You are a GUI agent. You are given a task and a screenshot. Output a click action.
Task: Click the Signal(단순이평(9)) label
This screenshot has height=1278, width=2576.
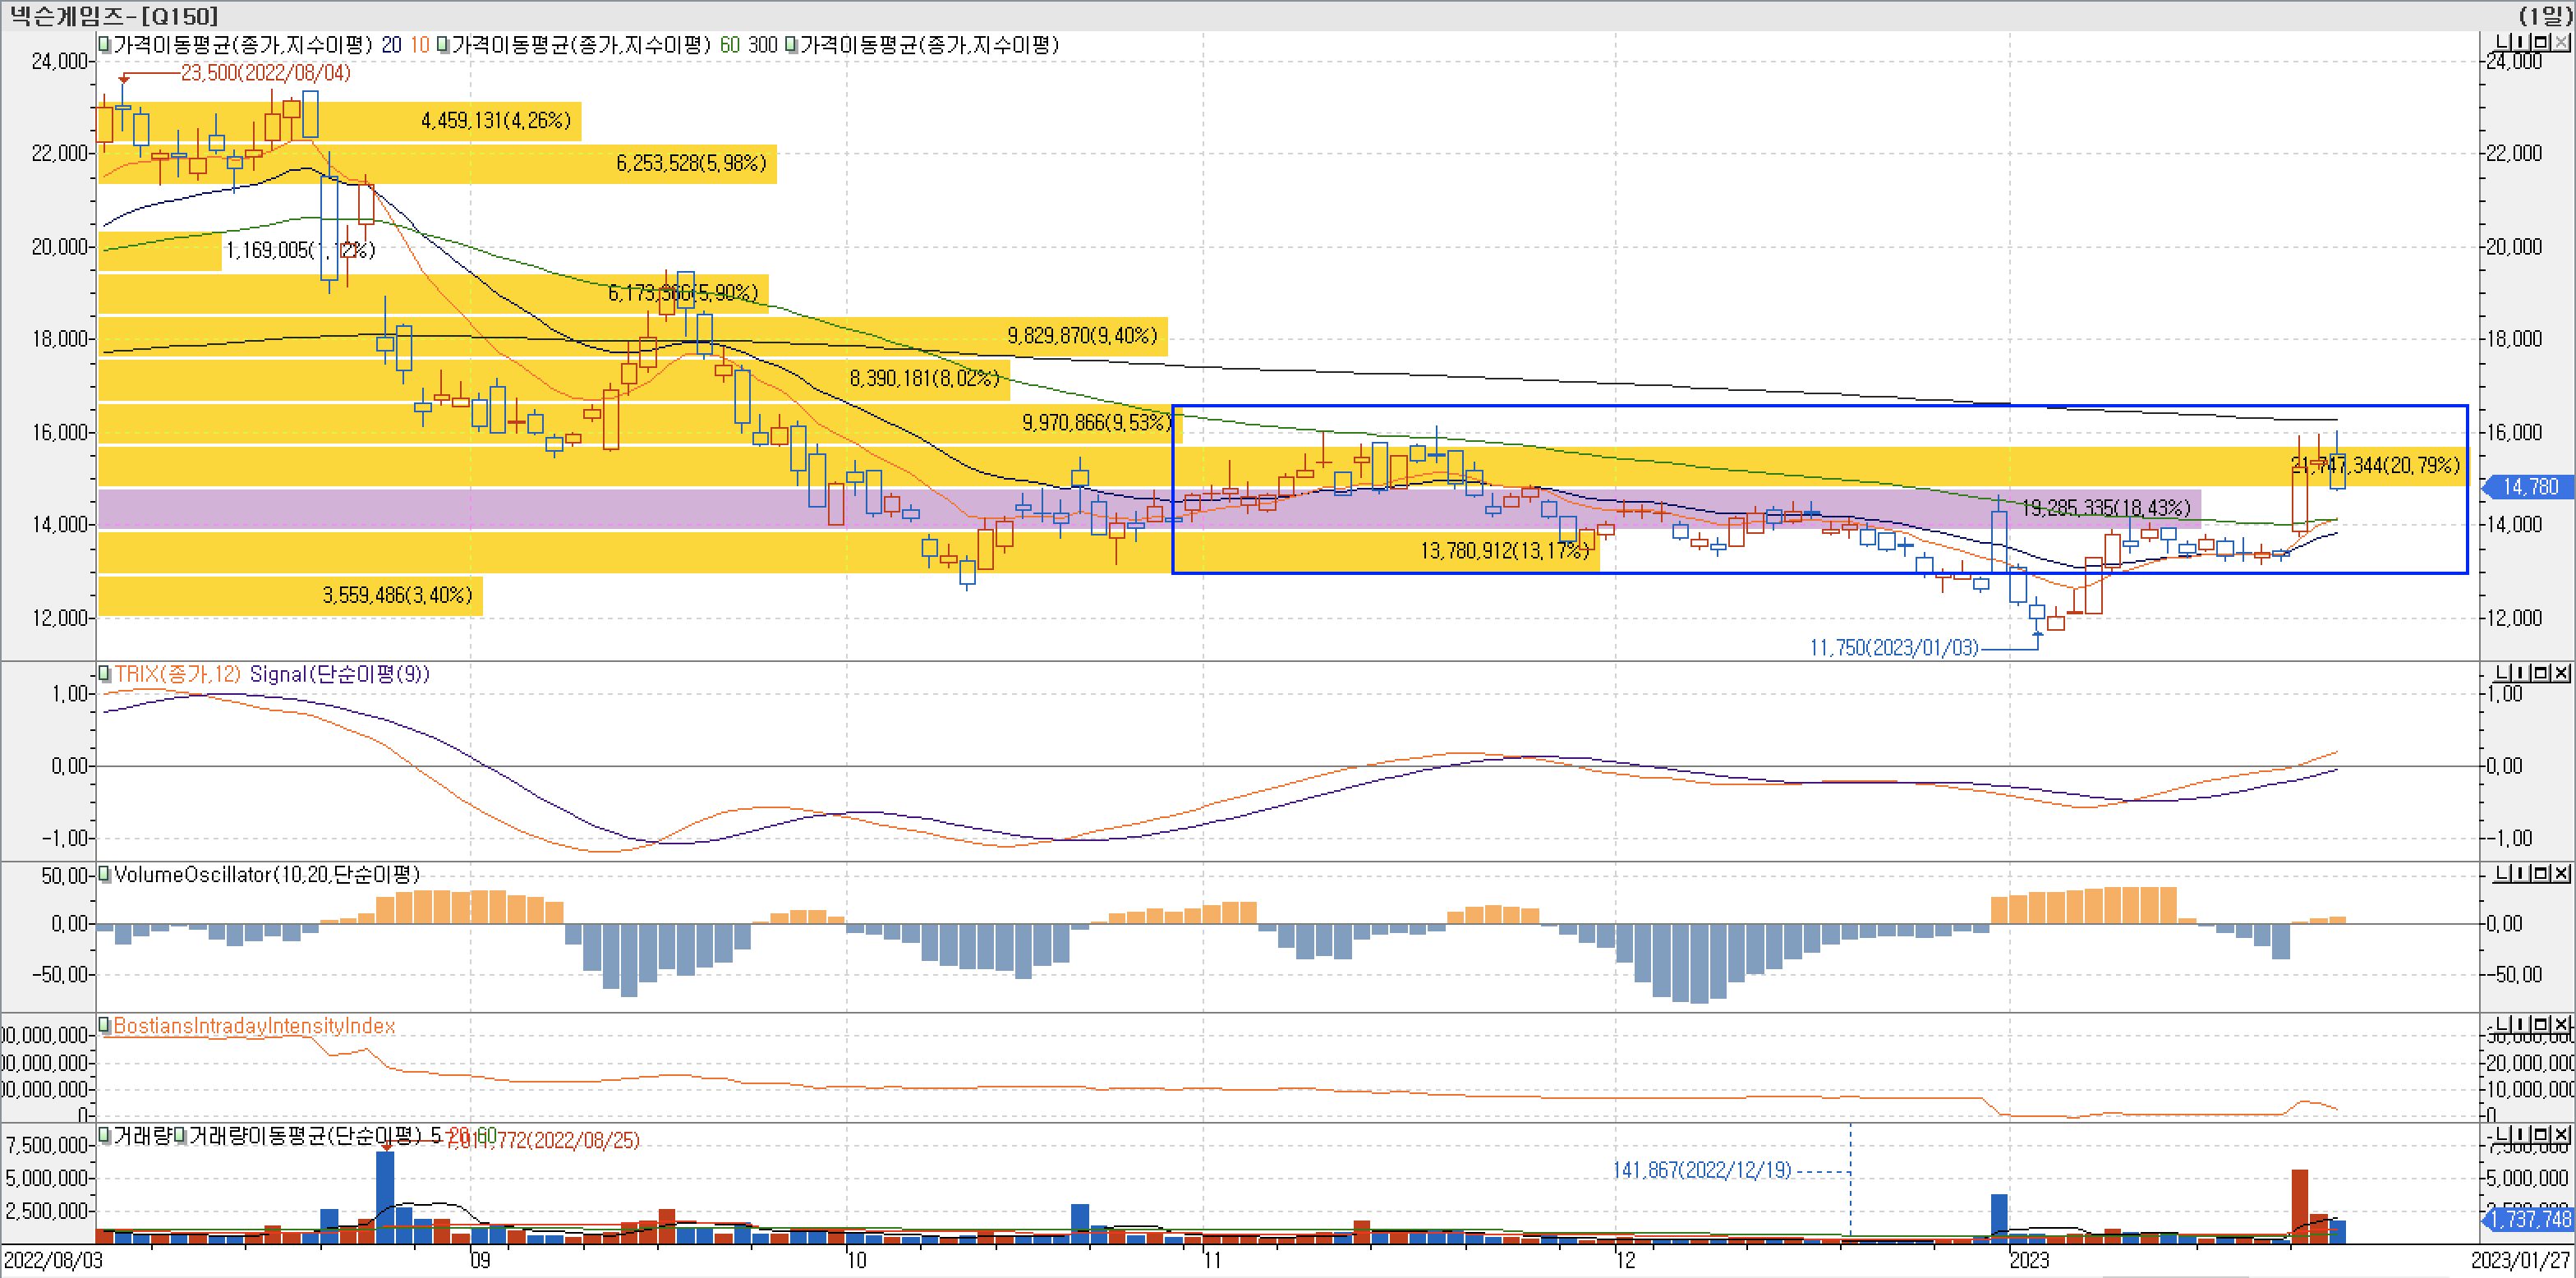click(x=339, y=674)
